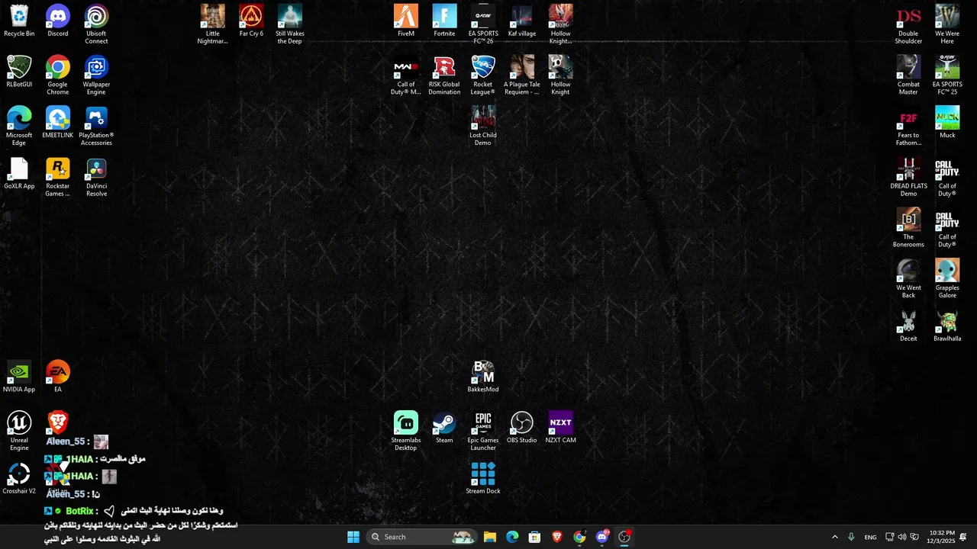Open Google Chrome desktop shortcut
Viewport: 977px width, 549px height.
(x=58, y=75)
